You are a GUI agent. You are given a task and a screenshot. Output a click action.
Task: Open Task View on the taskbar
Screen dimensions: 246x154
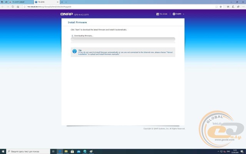coord(53,151)
